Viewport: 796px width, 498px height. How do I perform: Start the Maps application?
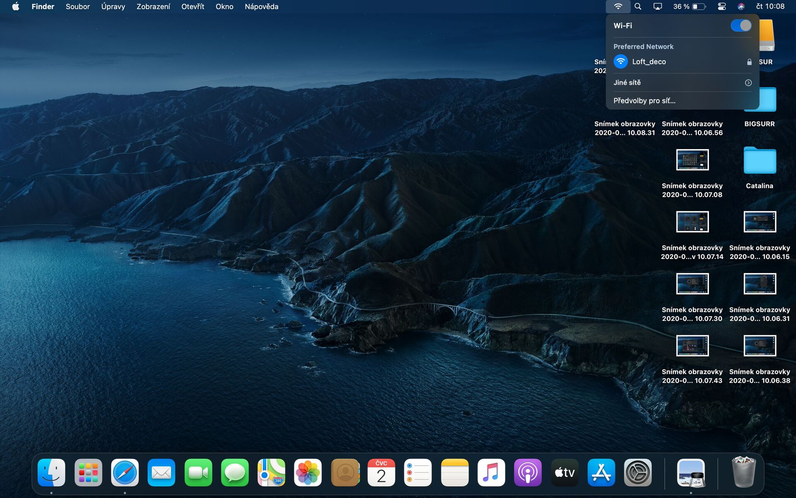click(272, 472)
